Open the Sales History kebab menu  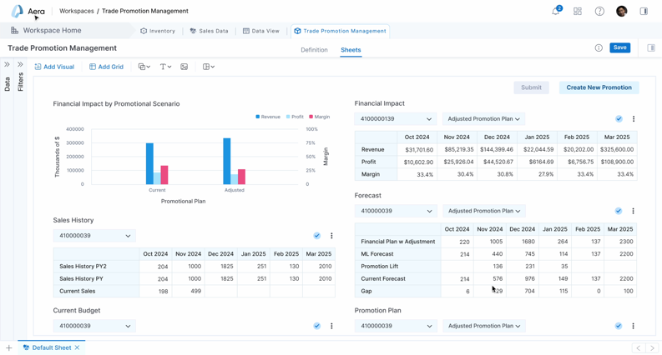pyautogui.click(x=331, y=236)
